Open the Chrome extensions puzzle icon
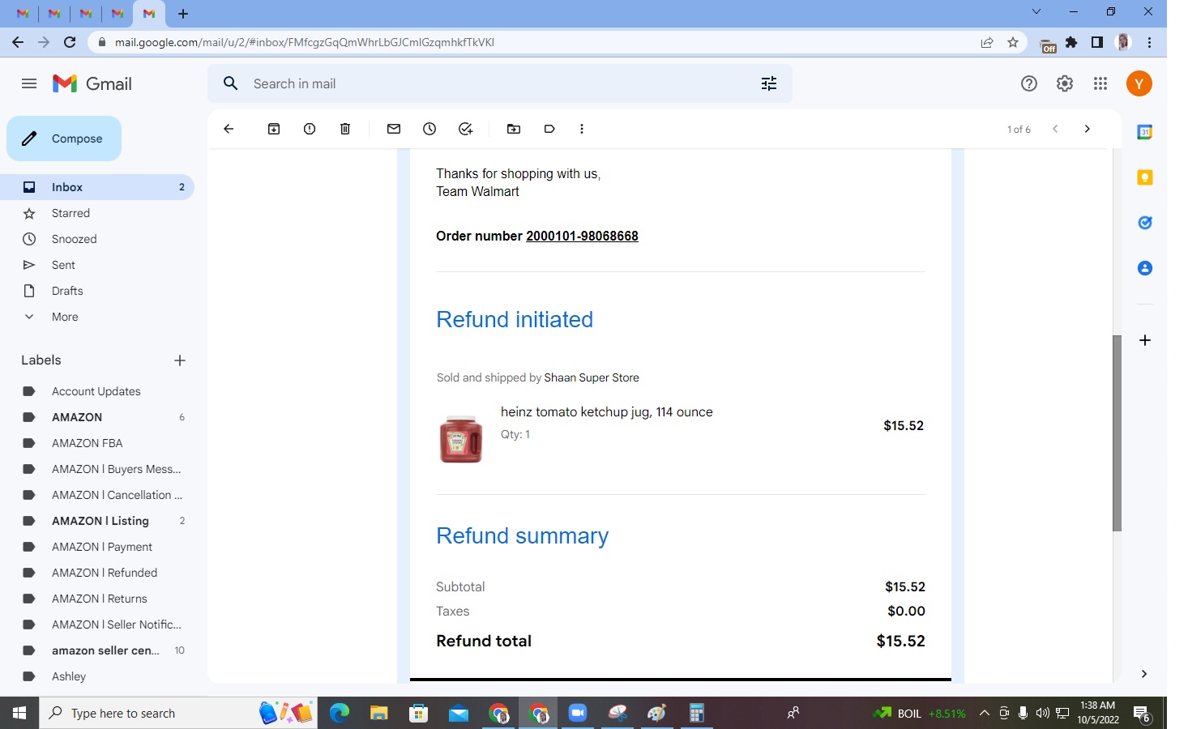The height and width of the screenshot is (729, 1188). click(1071, 42)
